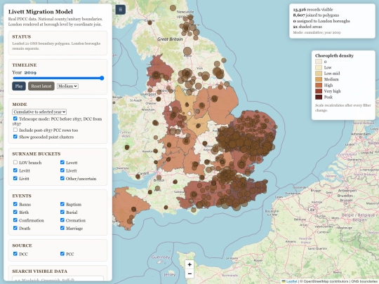This screenshot has height=284, width=379.
Task: Click the Low density legend swatch
Action: click(319, 67)
